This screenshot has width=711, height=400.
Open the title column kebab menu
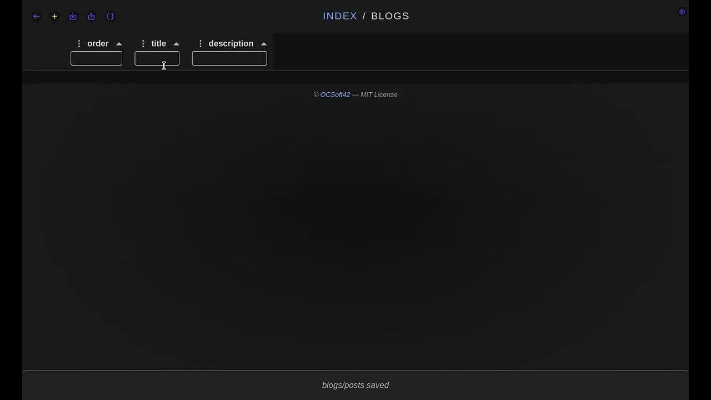click(x=143, y=43)
